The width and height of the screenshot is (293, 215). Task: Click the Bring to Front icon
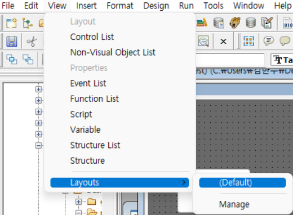point(12,59)
